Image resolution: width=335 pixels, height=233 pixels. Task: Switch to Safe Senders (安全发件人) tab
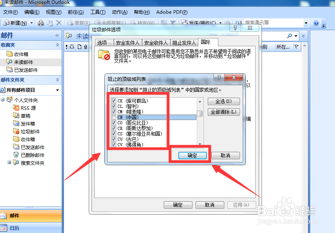[128, 43]
